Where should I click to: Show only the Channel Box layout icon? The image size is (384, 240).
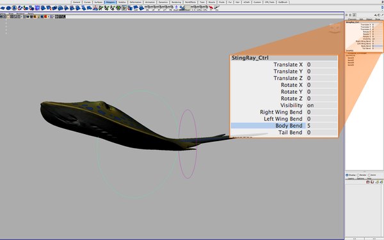click(346, 15)
